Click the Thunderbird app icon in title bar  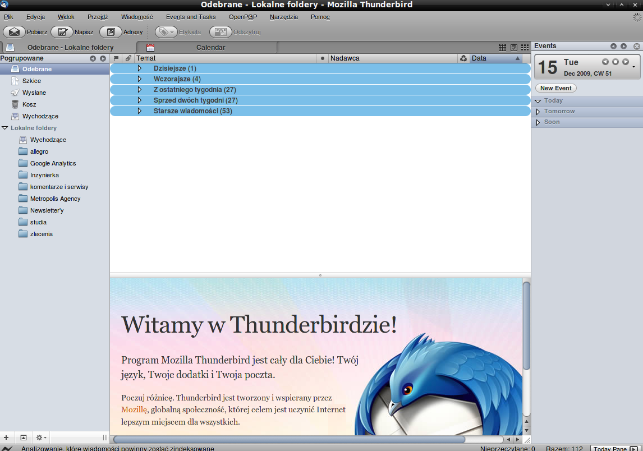4,4
